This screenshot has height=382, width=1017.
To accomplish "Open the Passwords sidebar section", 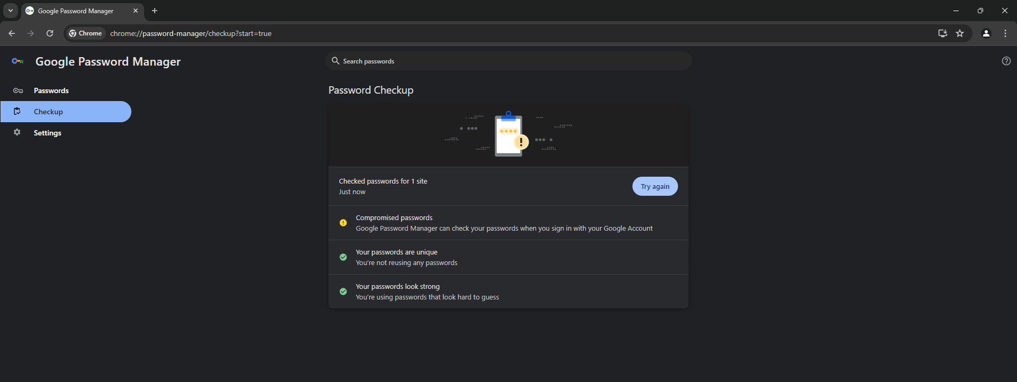I will (51, 90).
